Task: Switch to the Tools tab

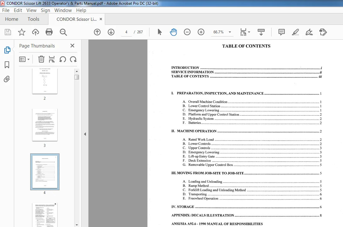Action: click(33, 19)
